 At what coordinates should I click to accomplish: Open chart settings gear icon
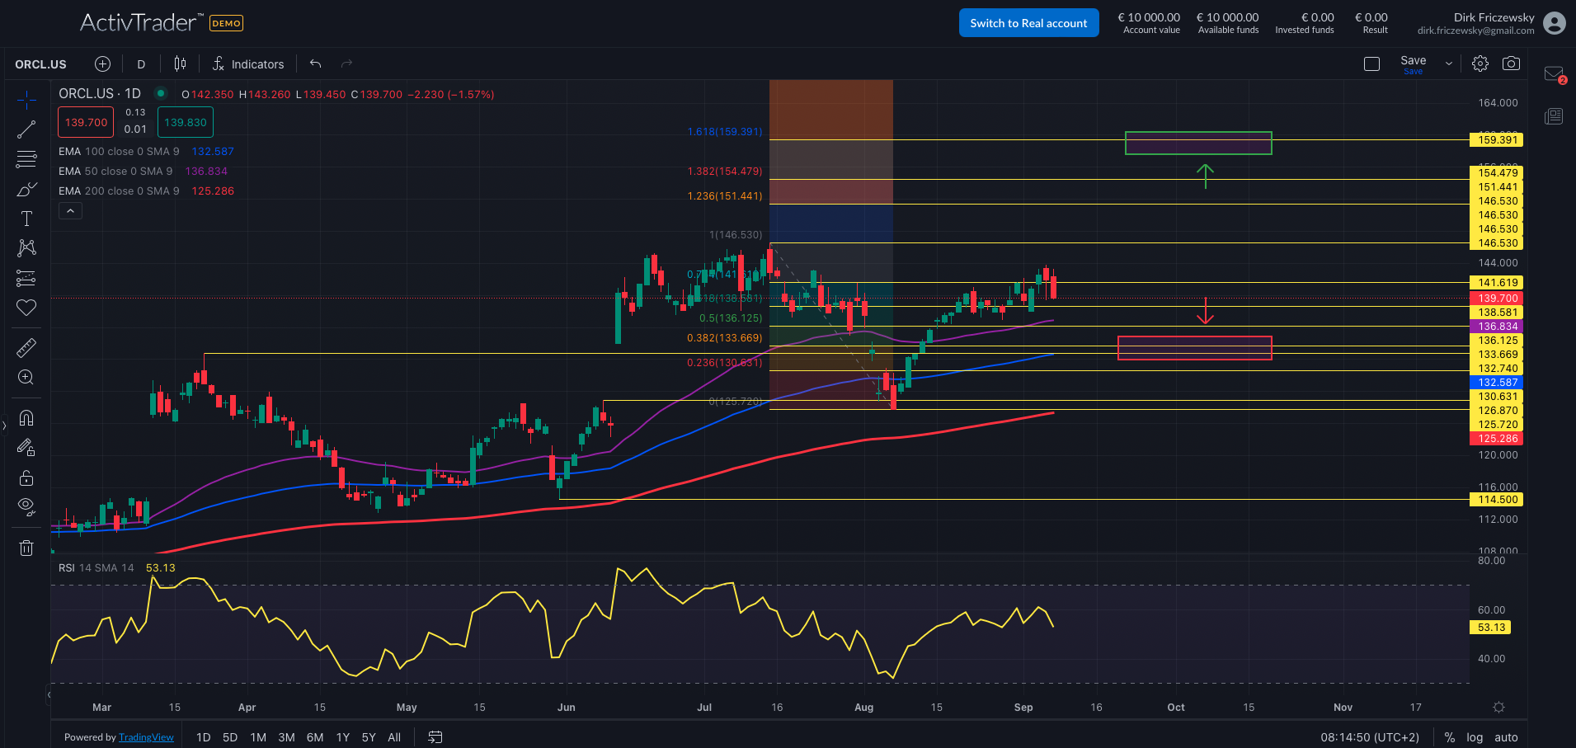pyautogui.click(x=1480, y=64)
